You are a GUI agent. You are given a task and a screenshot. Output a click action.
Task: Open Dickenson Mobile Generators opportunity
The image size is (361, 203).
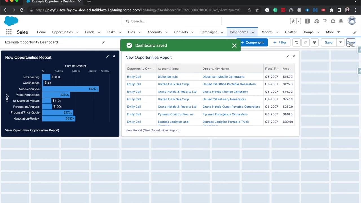pos(223,77)
